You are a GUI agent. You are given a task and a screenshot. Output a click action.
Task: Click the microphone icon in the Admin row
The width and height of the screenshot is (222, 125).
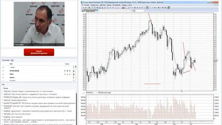(x=65, y=74)
